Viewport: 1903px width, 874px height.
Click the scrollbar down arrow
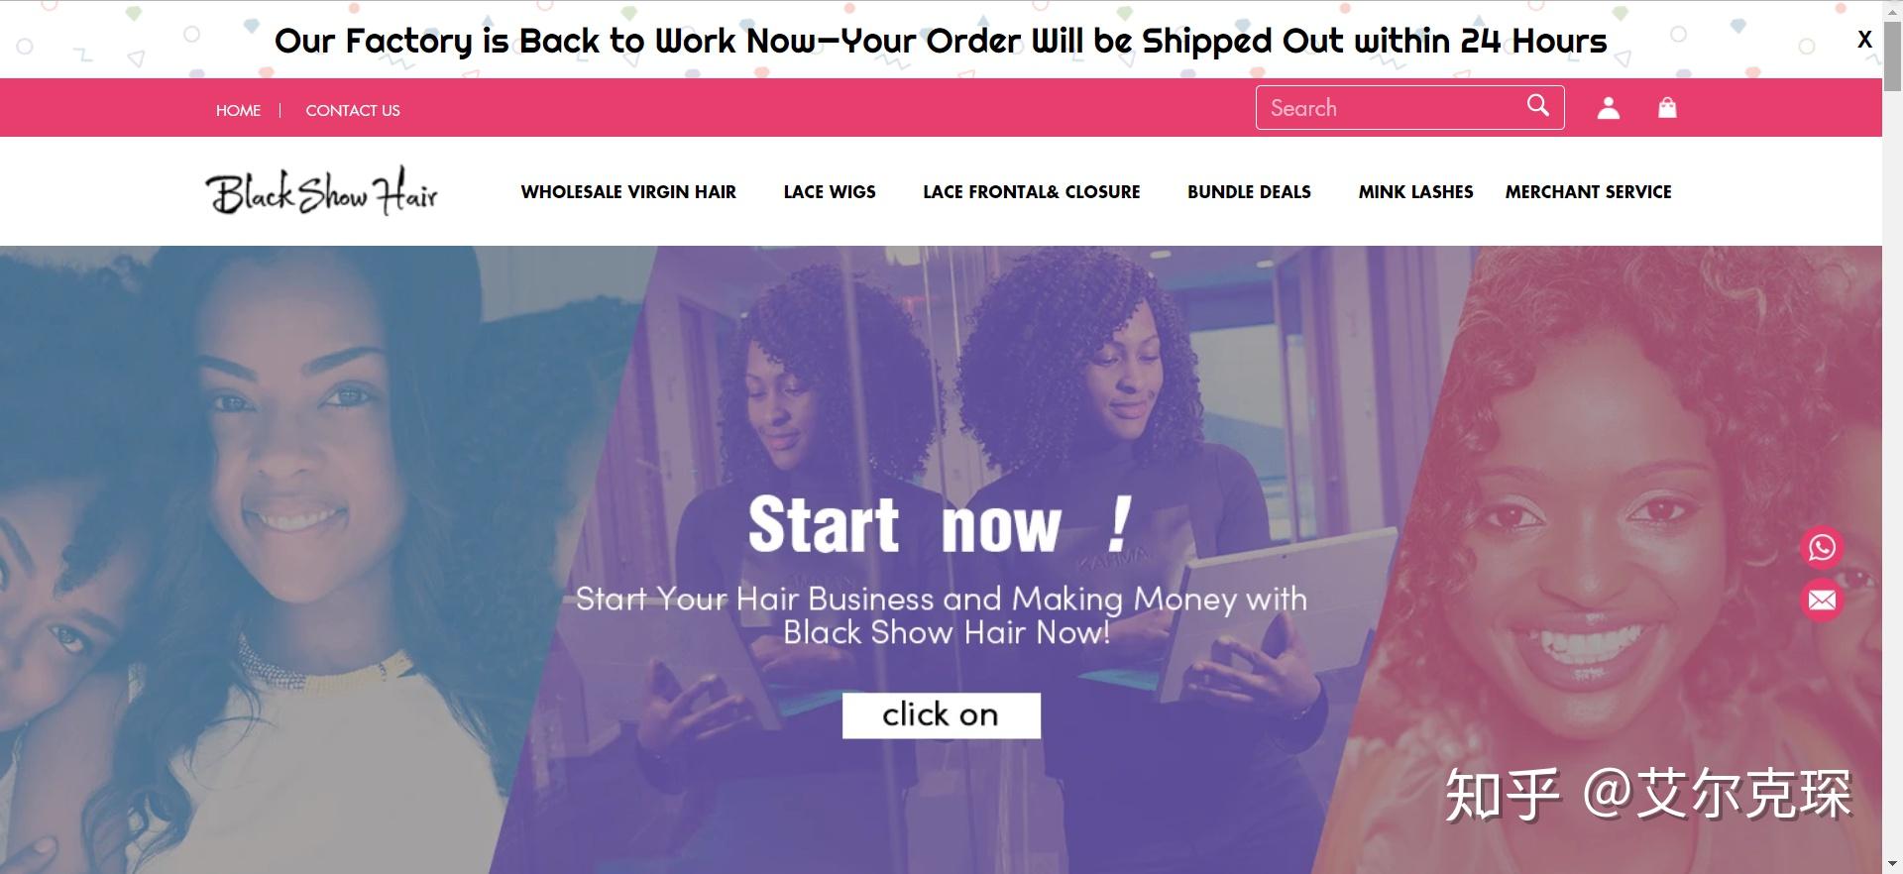[x=1892, y=864]
